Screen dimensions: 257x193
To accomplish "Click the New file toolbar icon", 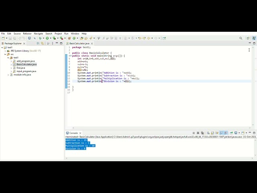I will pyautogui.click(x=3, y=38).
